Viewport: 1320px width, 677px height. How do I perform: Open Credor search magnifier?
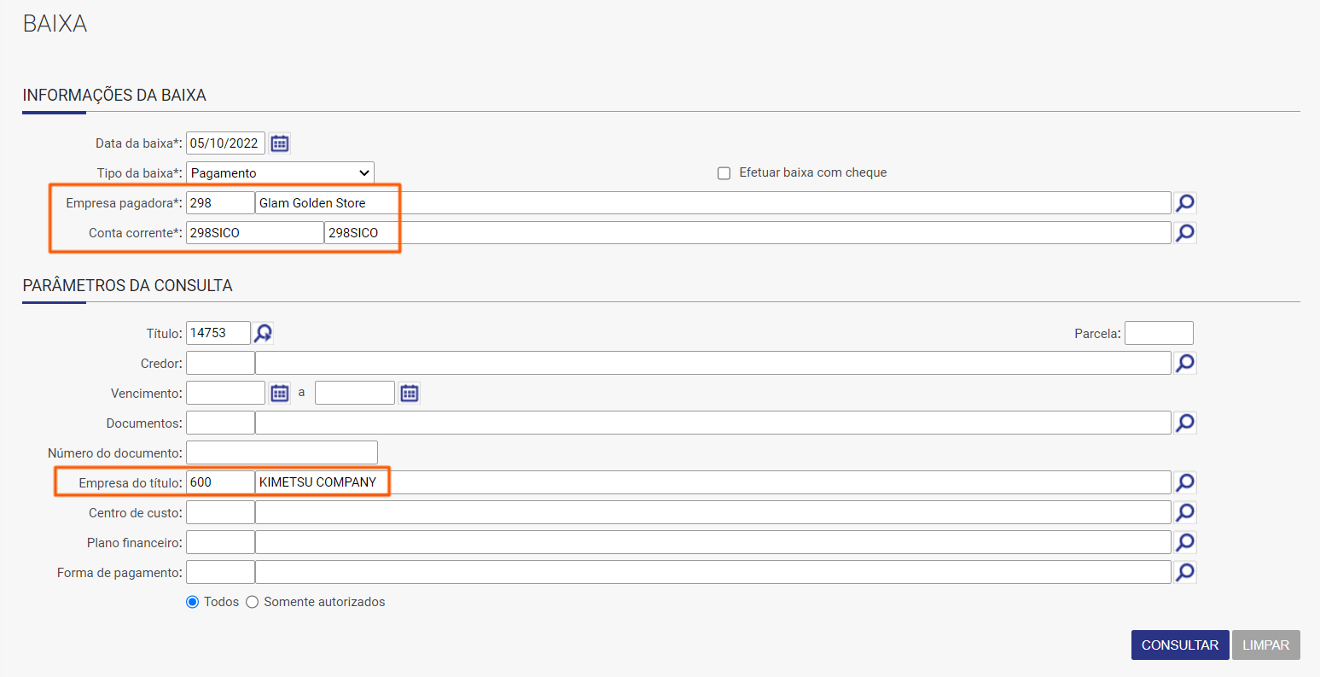(1185, 363)
